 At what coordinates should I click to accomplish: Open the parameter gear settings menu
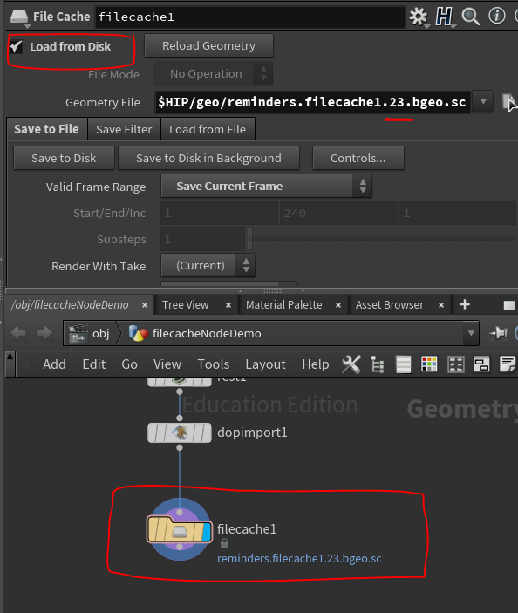pyautogui.click(x=419, y=17)
